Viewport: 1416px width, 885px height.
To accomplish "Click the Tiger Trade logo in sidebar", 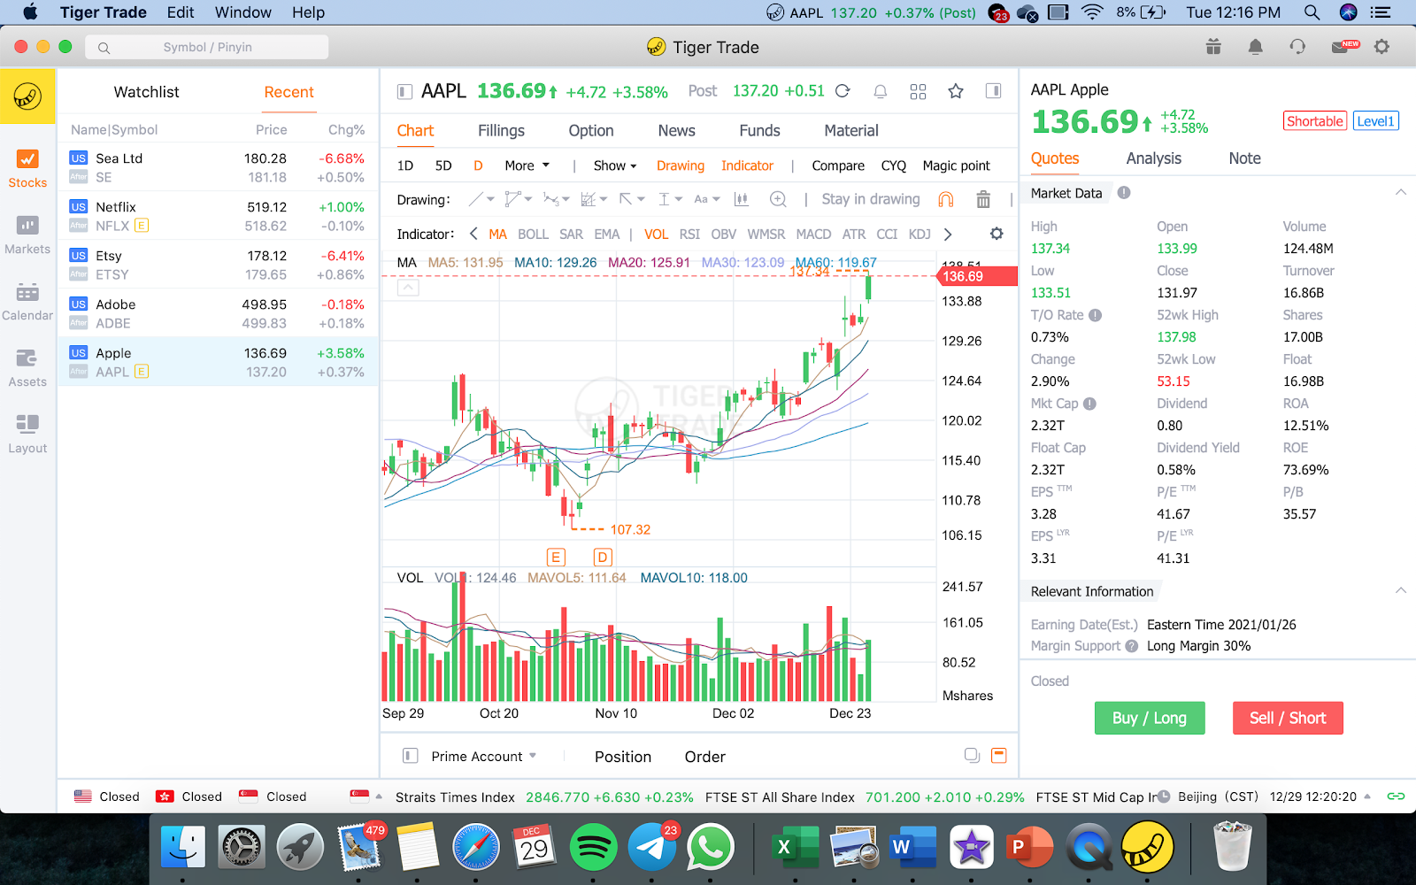I will click(x=27, y=96).
